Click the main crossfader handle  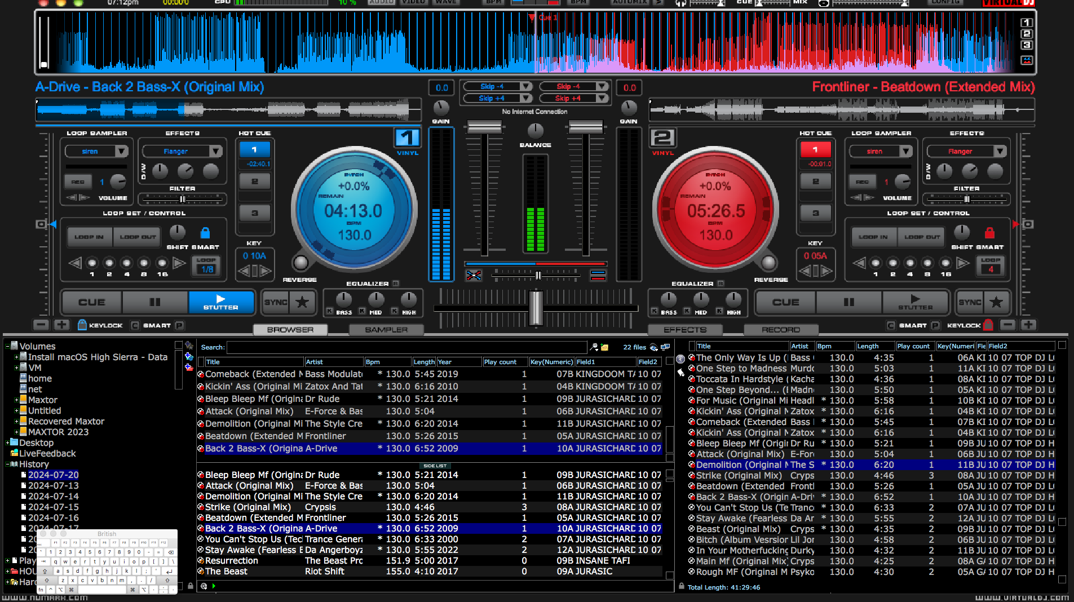536,308
